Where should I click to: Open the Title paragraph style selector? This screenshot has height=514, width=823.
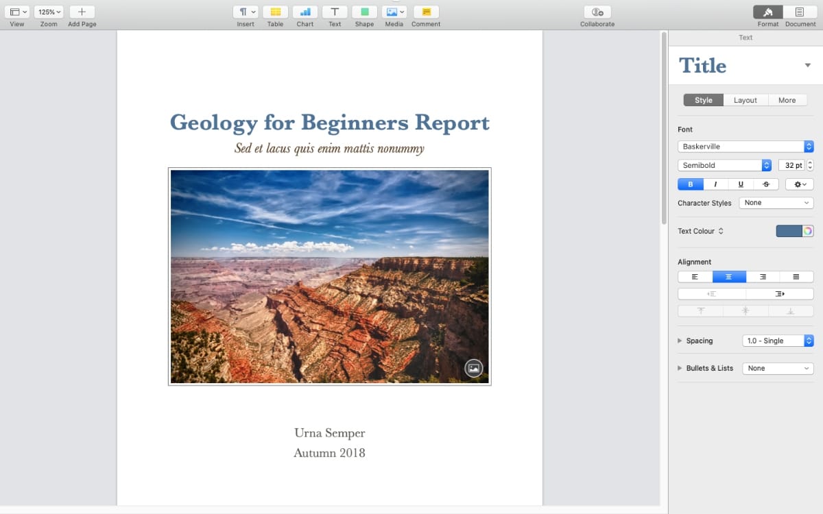pyautogui.click(x=807, y=65)
